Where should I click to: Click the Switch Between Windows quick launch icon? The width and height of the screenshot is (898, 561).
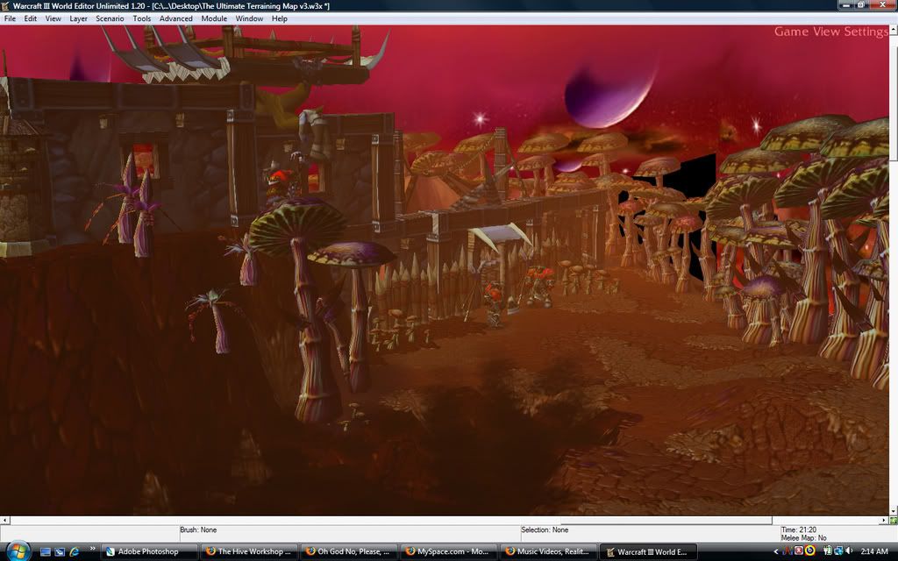(60, 552)
